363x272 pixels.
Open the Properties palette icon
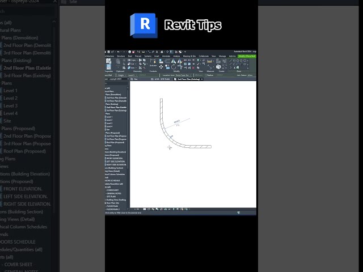(x=108, y=67)
